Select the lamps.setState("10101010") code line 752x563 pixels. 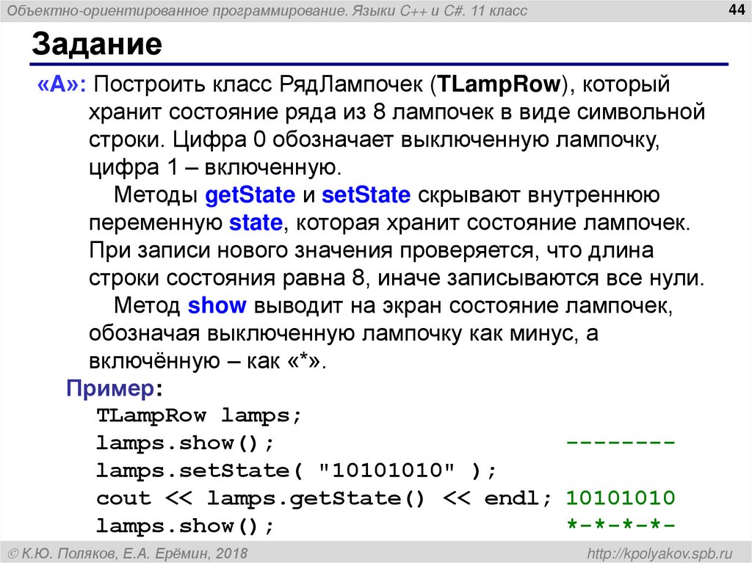(297, 471)
